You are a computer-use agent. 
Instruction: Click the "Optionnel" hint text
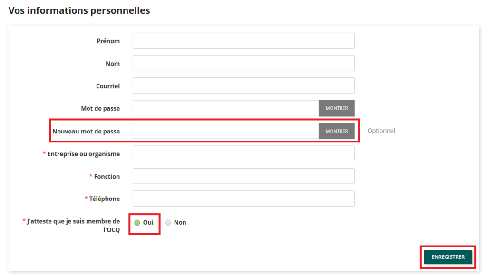pos(381,131)
